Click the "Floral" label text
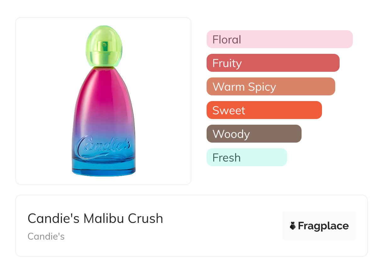383x272 pixels. (227, 39)
